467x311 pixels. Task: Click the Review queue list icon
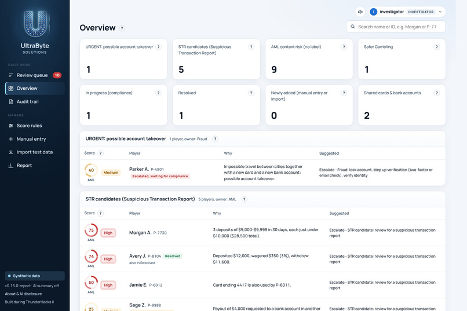11,75
